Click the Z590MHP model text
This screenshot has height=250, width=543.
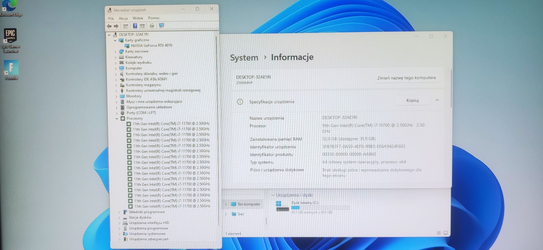point(244,83)
